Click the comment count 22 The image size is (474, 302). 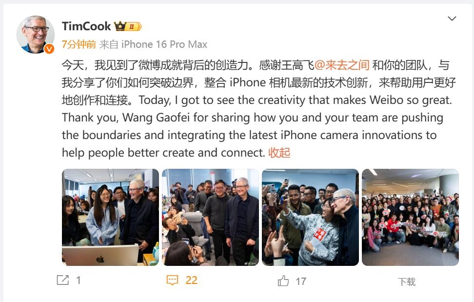tap(191, 280)
